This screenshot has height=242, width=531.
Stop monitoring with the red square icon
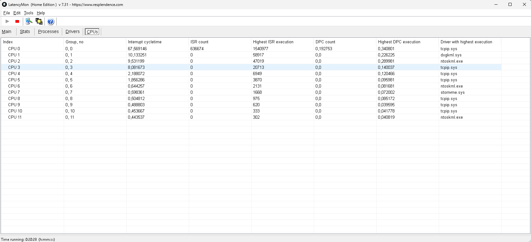(x=17, y=21)
